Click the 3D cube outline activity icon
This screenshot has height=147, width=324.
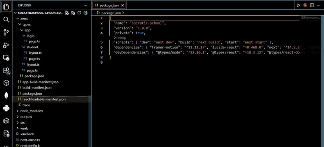(x=6, y=83)
